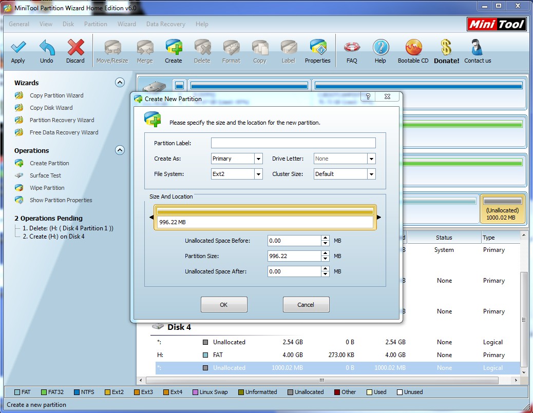
Task: Click the Bootable CD icon
Action: (413, 51)
